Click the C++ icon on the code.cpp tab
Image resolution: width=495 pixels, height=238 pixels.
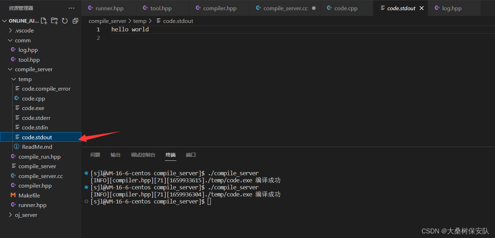329,8
